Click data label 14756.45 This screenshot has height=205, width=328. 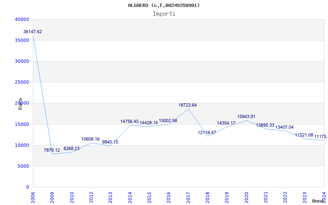coord(129,121)
